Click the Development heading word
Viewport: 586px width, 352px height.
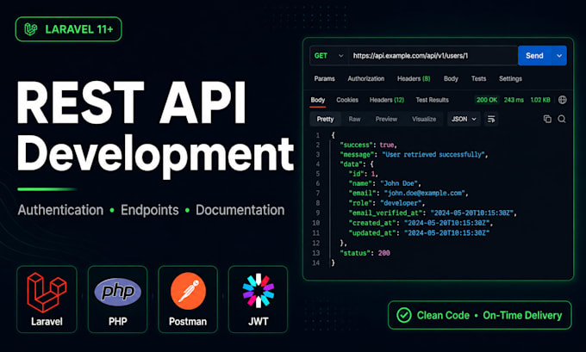pyautogui.click(x=155, y=155)
